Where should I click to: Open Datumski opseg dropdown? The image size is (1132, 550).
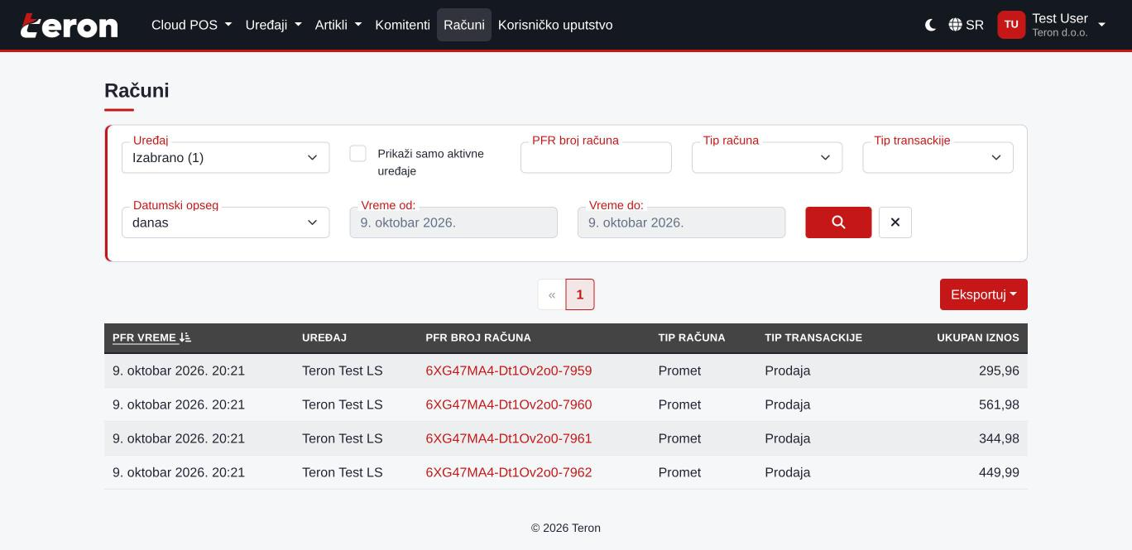[x=225, y=222]
